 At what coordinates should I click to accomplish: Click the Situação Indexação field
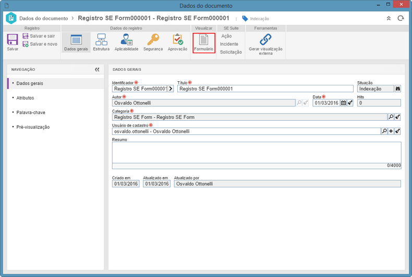point(375,89)
